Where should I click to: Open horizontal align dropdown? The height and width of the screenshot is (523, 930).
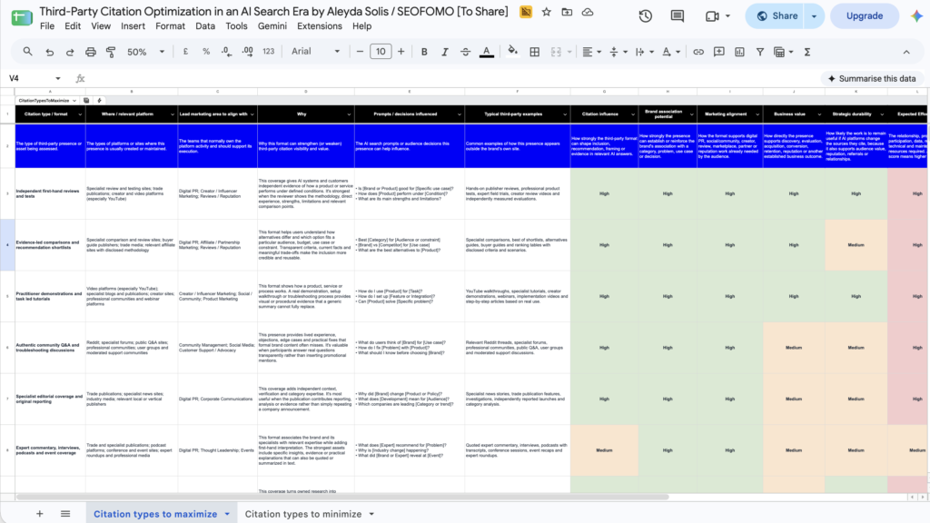click(591, 52)
